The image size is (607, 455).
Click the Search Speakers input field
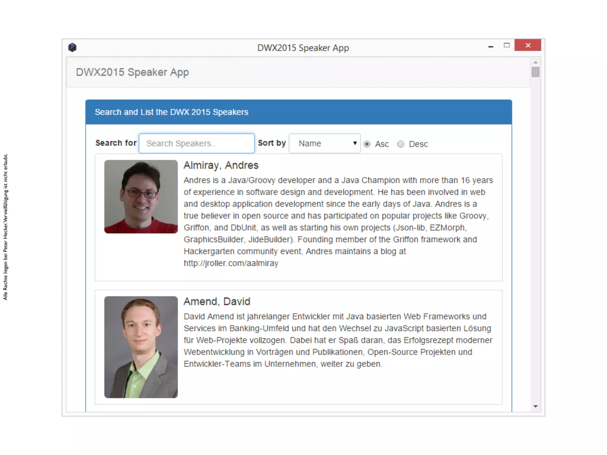coord(197,143)
